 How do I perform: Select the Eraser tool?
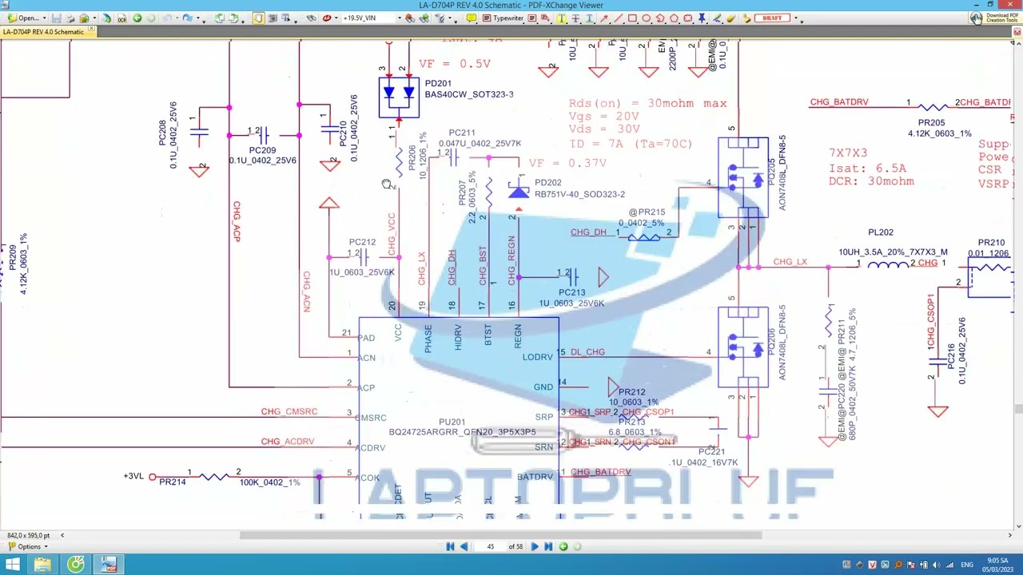(x=730, y=18)
